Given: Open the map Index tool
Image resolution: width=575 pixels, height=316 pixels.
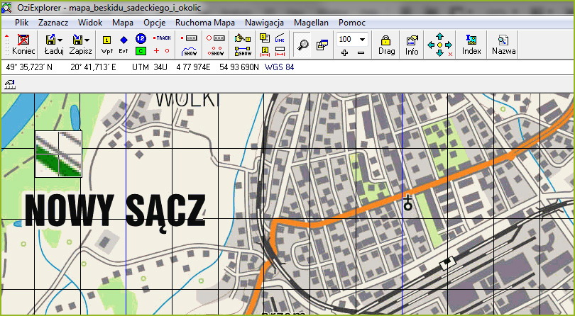Looking at the screenshot, I should pos(471,44).
